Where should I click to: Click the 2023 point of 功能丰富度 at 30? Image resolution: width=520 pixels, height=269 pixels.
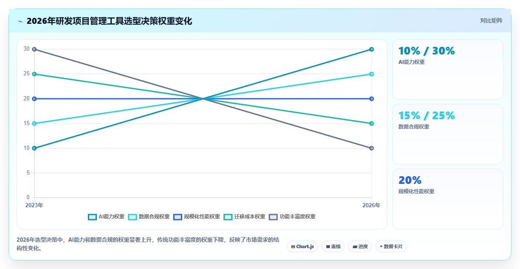point(34,49)
